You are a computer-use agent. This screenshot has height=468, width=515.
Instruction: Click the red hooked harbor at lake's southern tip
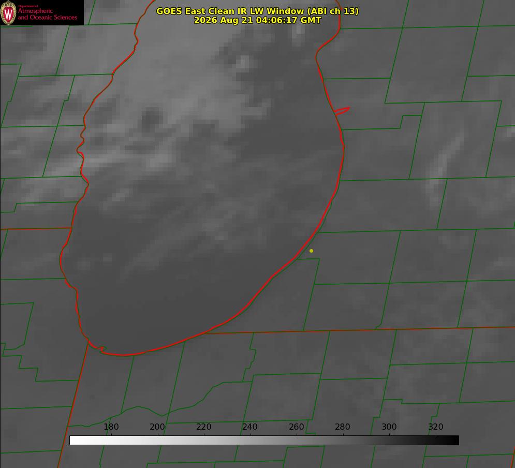click(97, 347)
